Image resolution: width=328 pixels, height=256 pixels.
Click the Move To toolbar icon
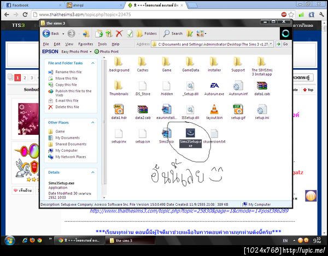(99, 33)
